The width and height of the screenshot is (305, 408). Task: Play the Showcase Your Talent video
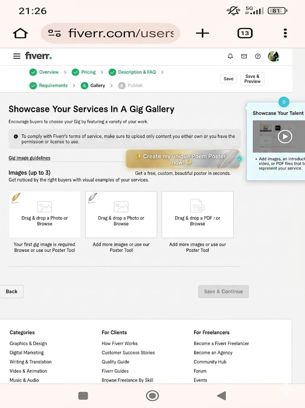click(285, 137)
